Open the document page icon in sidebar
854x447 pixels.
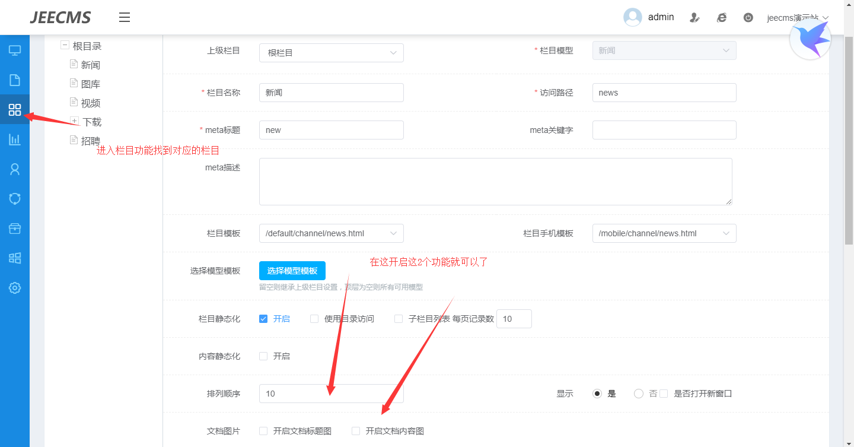(15, 80)
